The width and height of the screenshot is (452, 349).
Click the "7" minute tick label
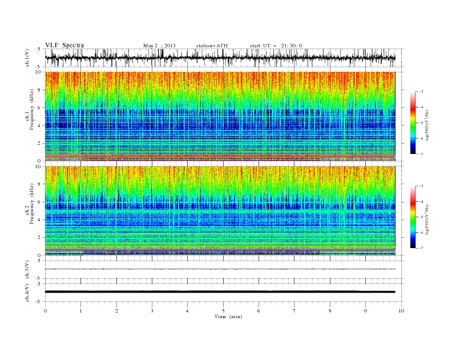[294, 311]
